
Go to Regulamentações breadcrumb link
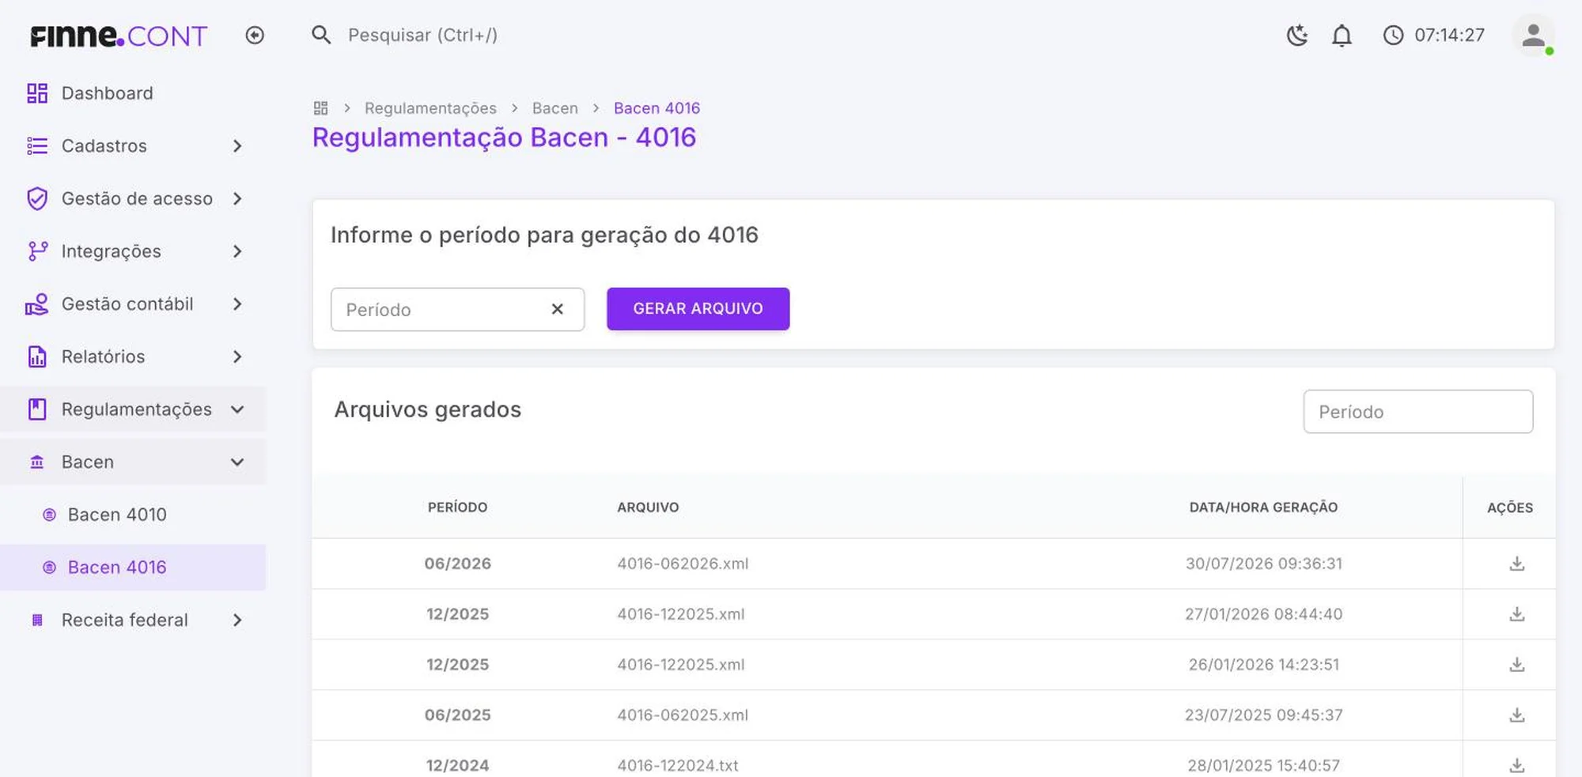(430, 108)
